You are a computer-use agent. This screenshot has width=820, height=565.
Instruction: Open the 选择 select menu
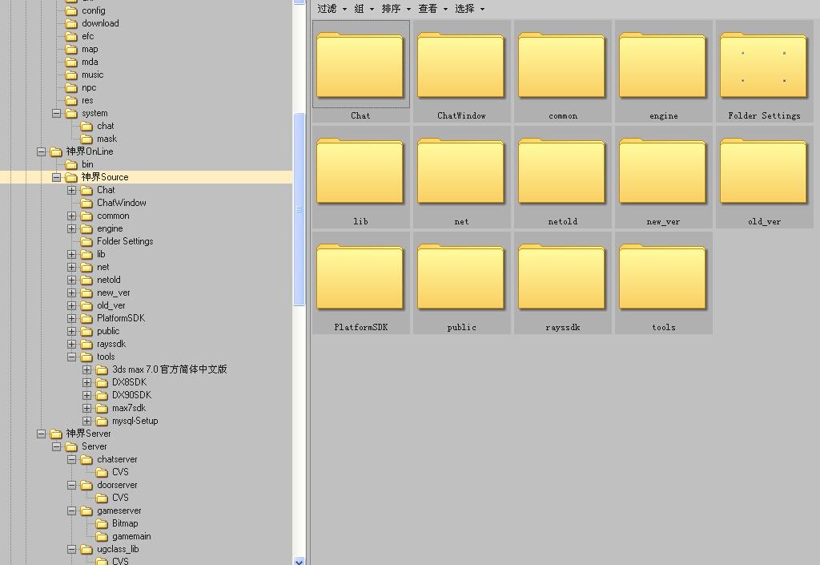[469, 8]
